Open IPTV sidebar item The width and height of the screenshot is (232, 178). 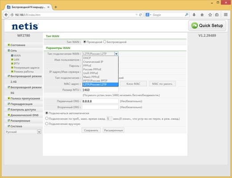pyautogui.click(x=17, y=64)
